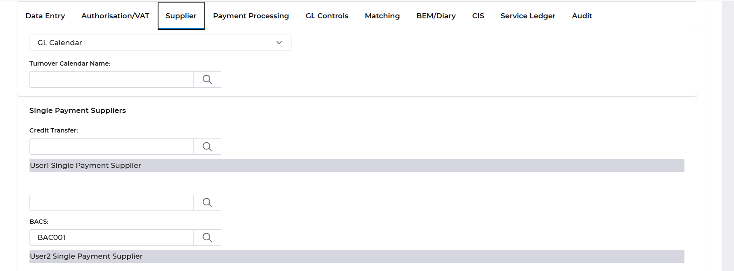The image size is (734, 271).
Task: Click the empty field under User1 Single Payment Supplier
Action: click(112, 203)
